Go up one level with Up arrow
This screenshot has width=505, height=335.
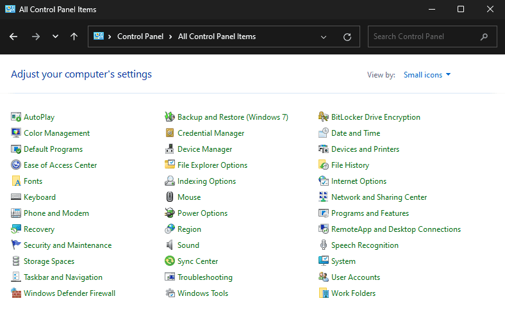(74, 37)
